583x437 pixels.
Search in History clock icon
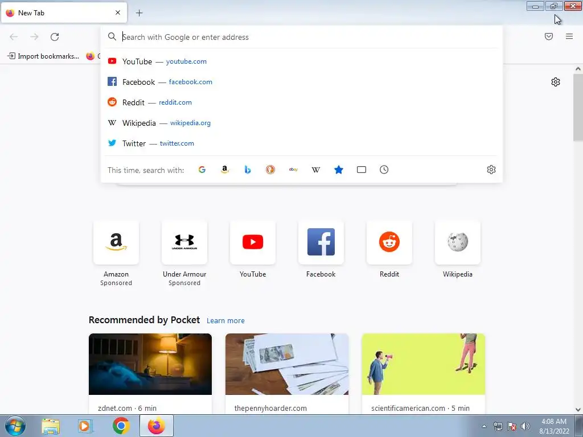tap(384, 170)
